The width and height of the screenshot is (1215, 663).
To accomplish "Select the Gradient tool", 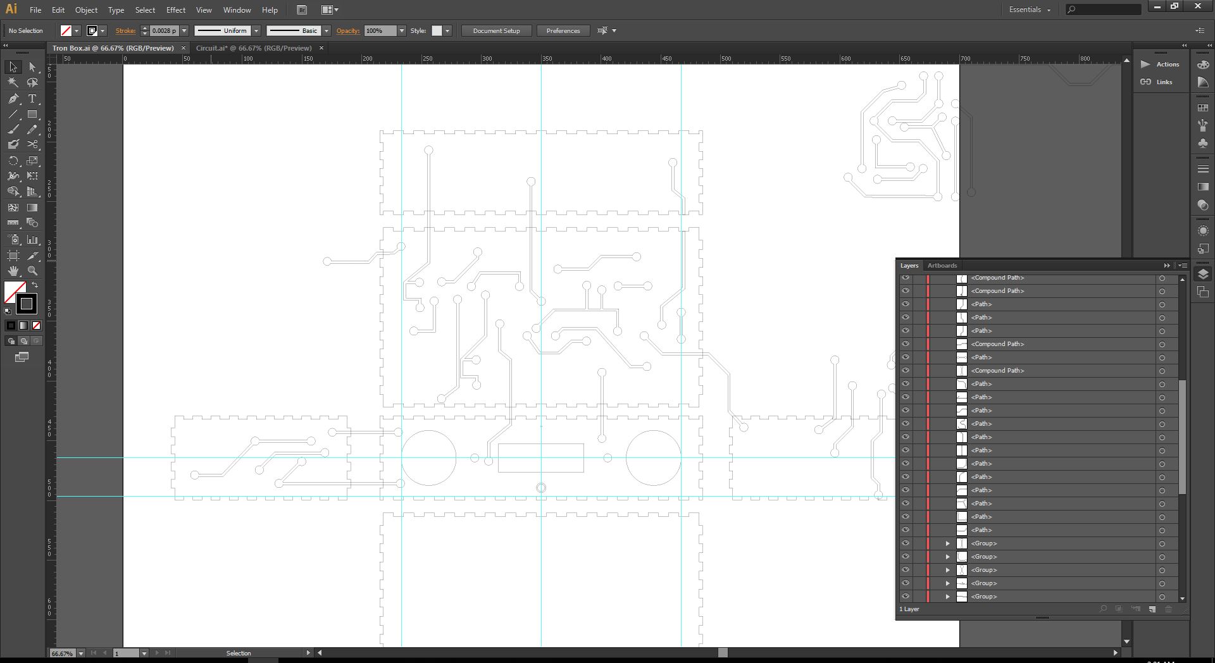I will pyautogui.click(x=32, y=208).
